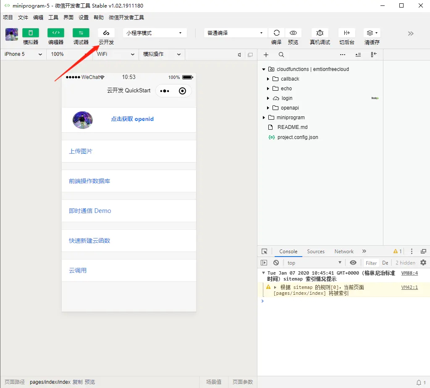Select the inspect element tool
The height and width of the screenshot is (388, 430).
pos(265,252)
